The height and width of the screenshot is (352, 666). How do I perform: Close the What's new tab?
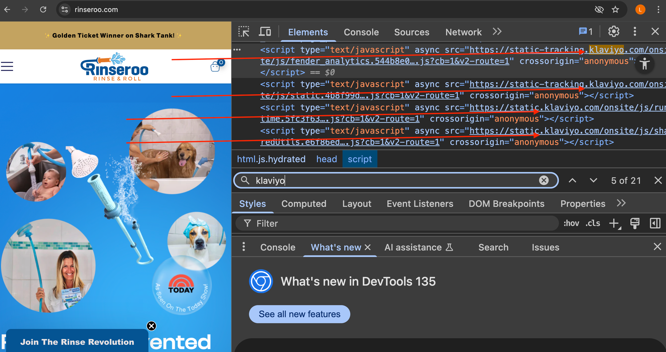368,247
